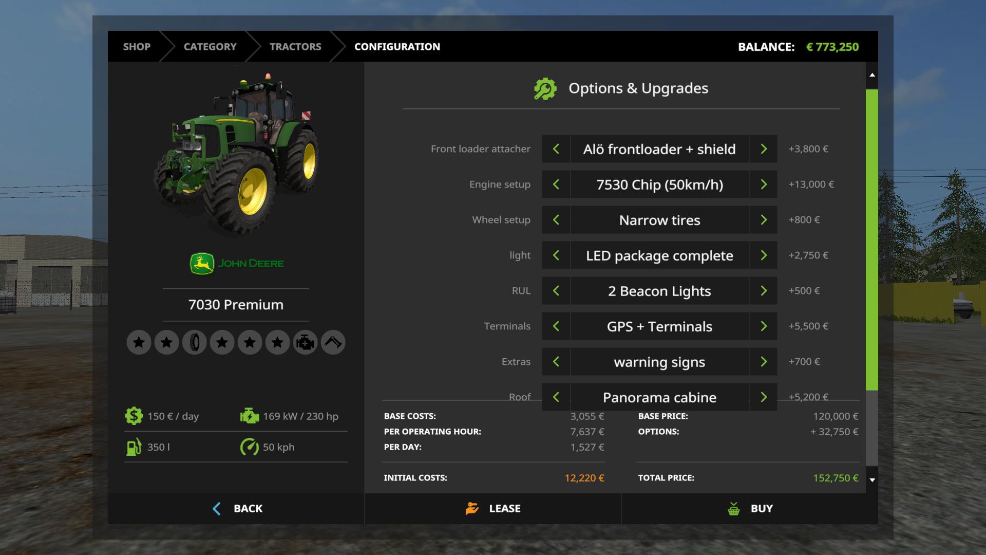This screenshot has width=986, height=555.
Task: Click the engine upgrade icon badge
Action: pyautogui.click(x=305, y=342)
